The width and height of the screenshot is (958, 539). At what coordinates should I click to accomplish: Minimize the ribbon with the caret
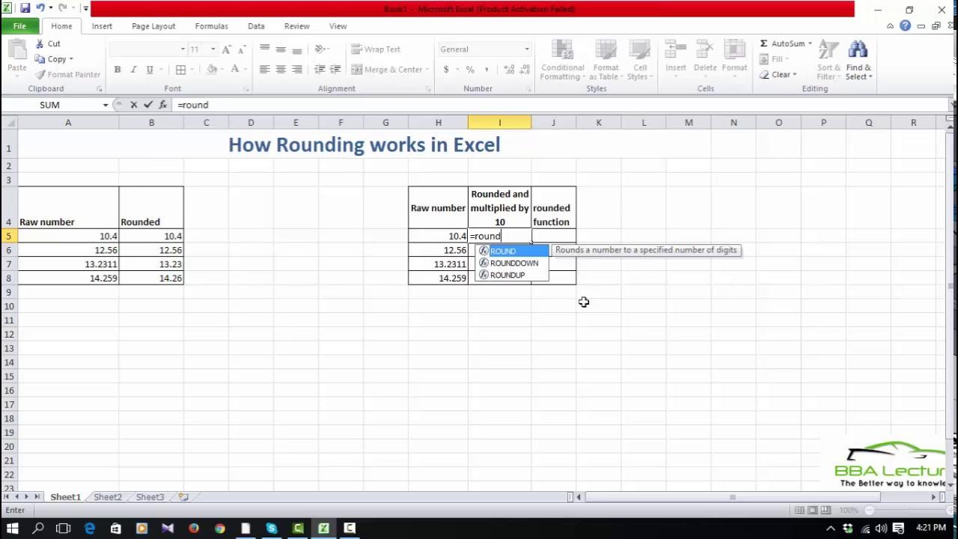click(891, 25)
